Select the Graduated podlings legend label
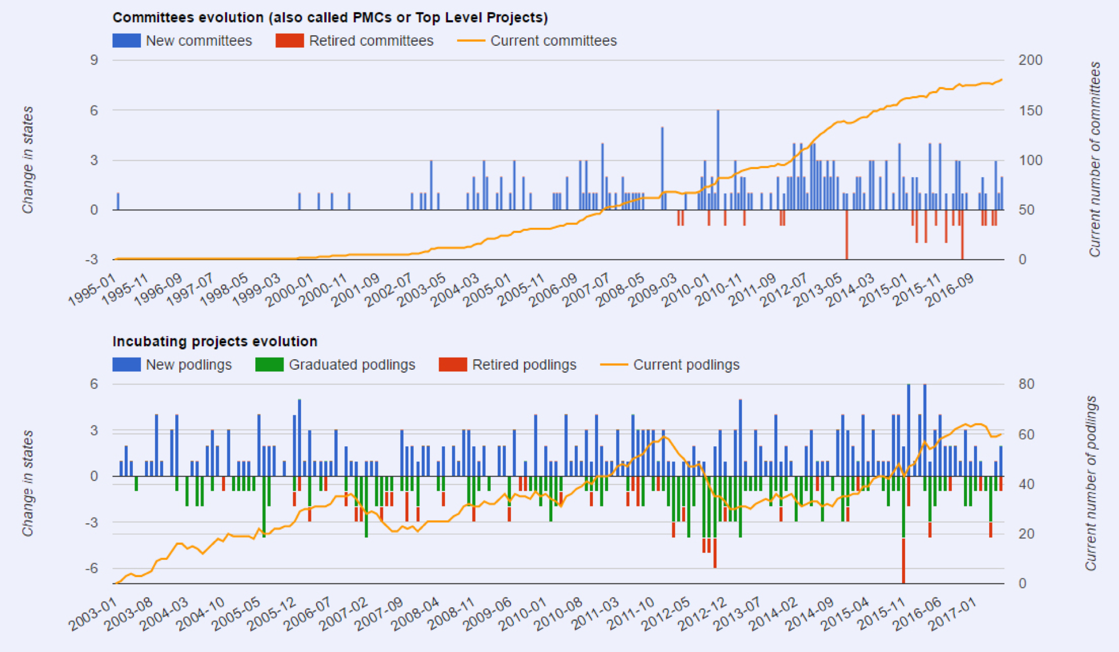This screenshot has height=652, width=1119. click(x=352, y=365)
